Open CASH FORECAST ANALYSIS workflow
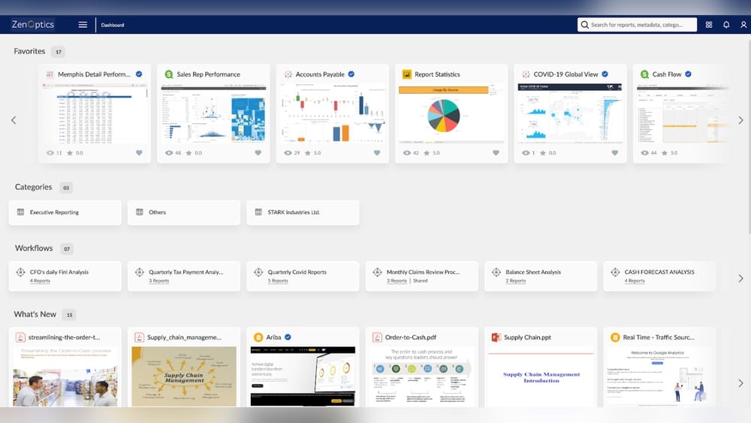 point(659,276)
